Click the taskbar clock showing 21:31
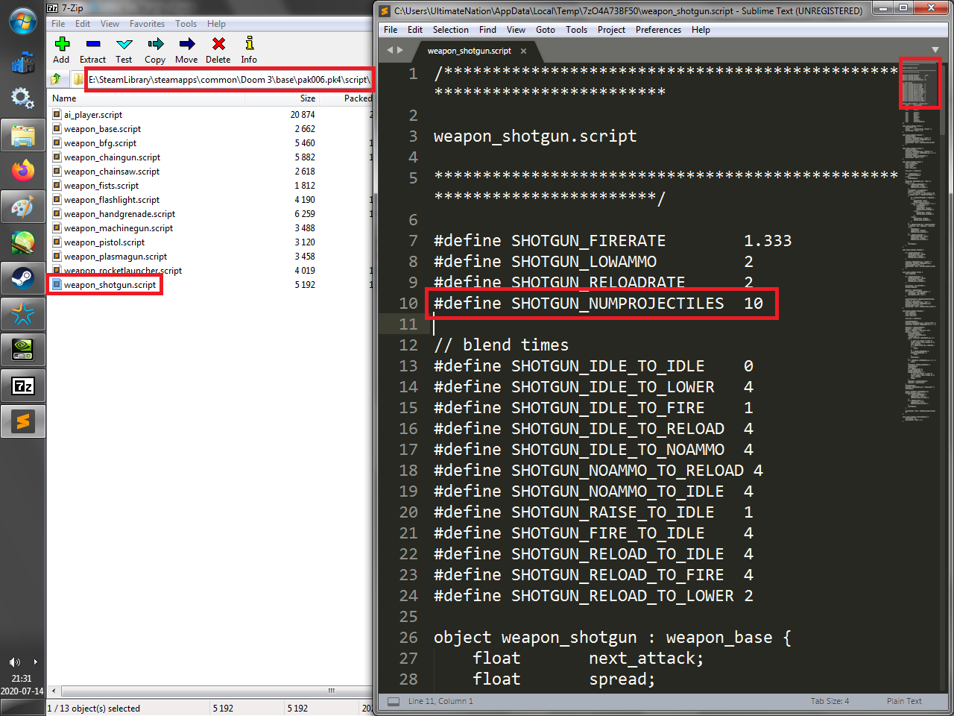This screenshot has width=954, height=716. pos(22,679)
